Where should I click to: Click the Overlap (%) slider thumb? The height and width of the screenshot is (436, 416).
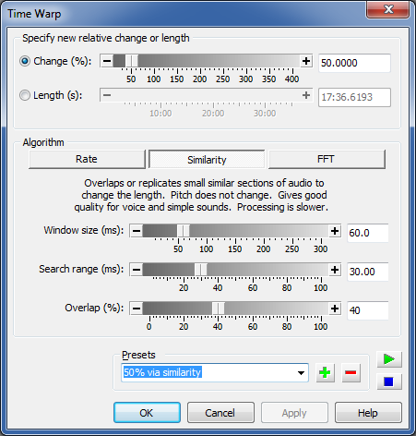click(219, 309)
